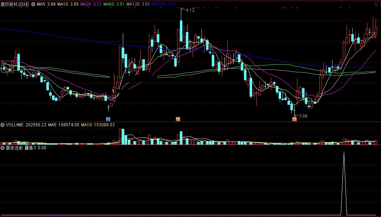Image resolution: width=381 pixels, height=217 pixels.
Task: Click the volume MA10: 153088.03 label
Action: [x=98, y=125]
